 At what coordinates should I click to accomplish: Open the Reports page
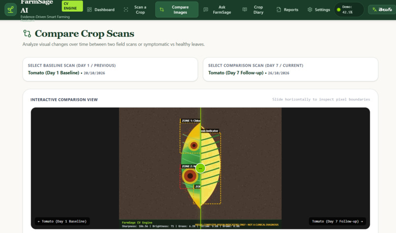[287, 10]
